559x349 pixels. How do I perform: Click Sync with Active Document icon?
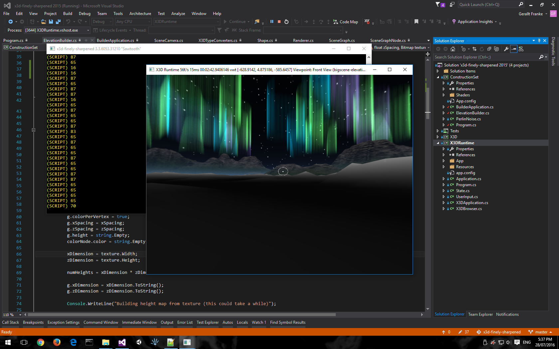click(474, 49)
